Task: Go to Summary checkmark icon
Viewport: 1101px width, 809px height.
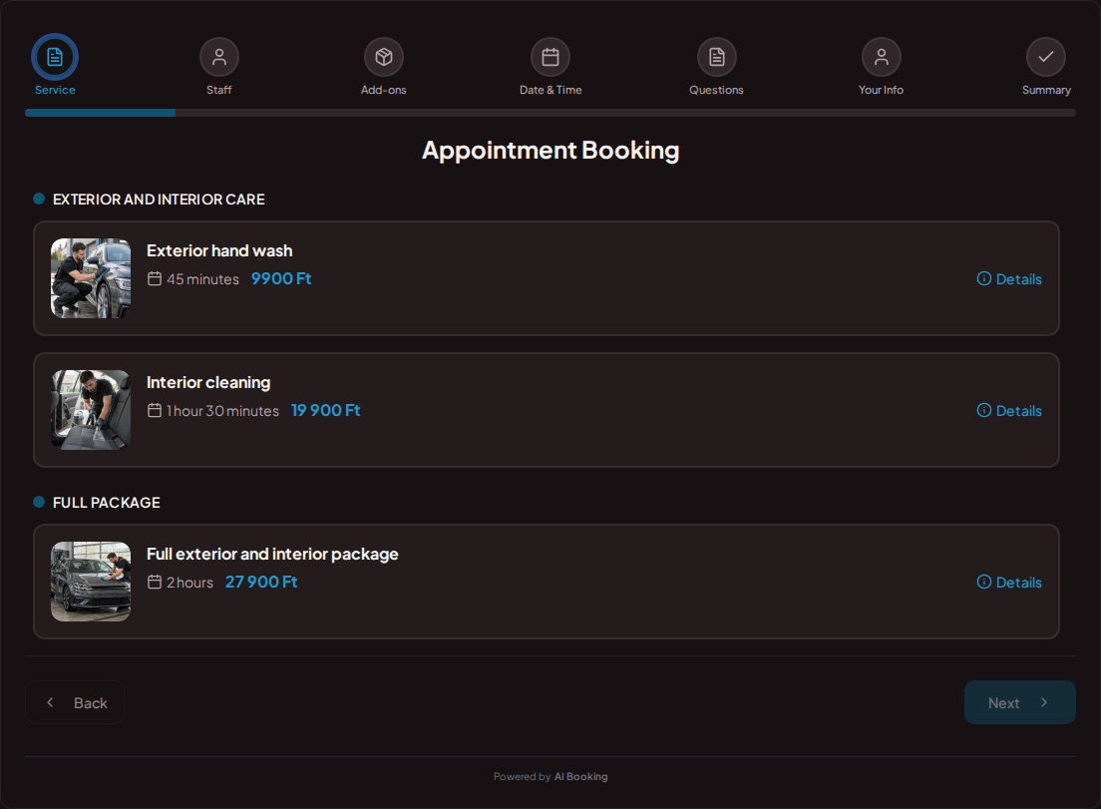Action: [x=1046, y=57]
